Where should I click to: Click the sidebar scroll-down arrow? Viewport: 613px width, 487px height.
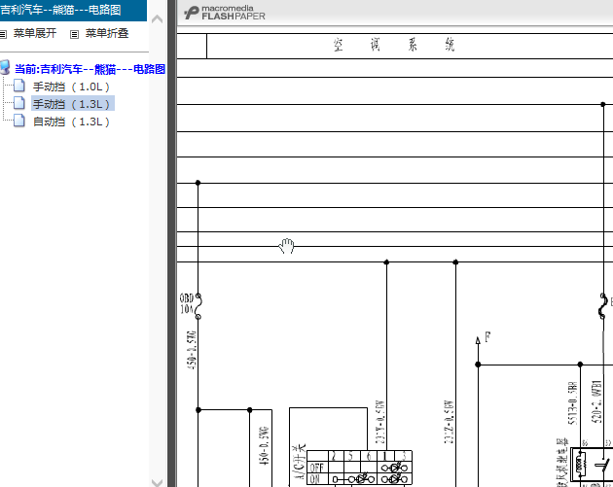[157, 483]
